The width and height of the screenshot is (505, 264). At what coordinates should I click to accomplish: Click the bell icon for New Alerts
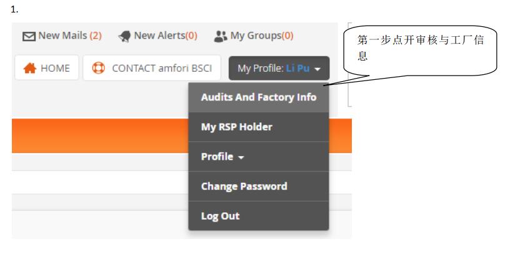pos(124,36)
